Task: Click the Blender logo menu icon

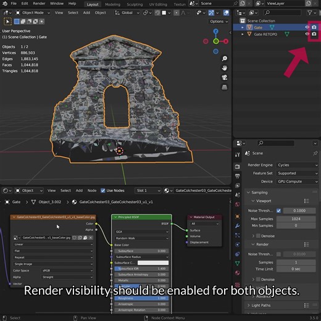Action: tap(5, 4)
